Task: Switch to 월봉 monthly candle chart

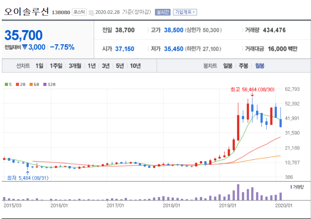Action: coord(259,66)
